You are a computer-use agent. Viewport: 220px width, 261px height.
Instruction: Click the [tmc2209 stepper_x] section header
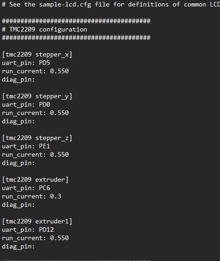[37, 55]
